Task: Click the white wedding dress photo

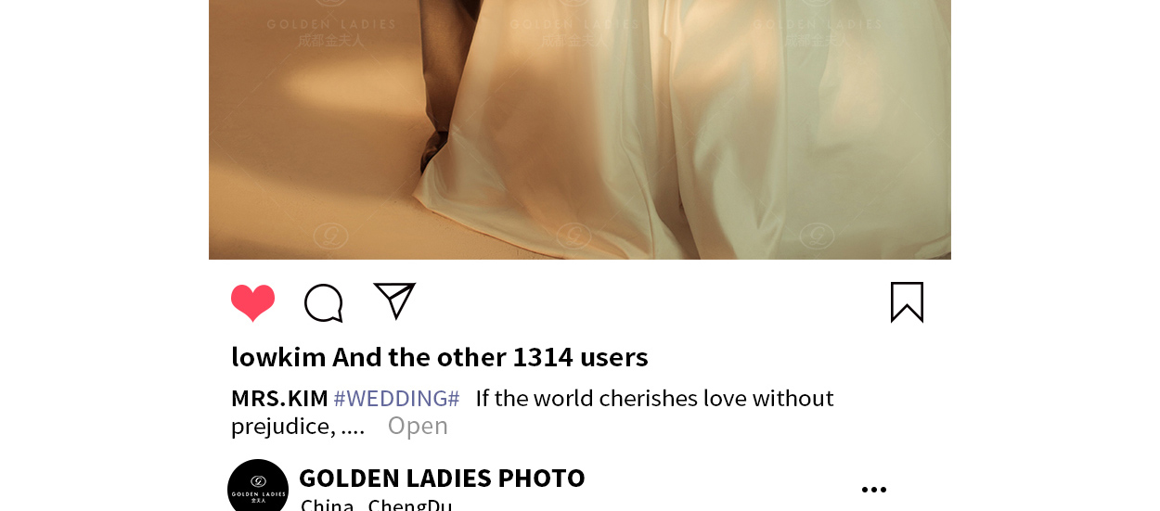Action: pyautogui.click(x=580, y=130)
